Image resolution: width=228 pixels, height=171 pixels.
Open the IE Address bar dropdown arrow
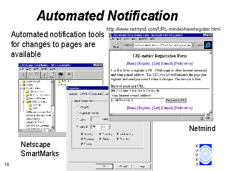pyautogui.click(x=193, y=45)
